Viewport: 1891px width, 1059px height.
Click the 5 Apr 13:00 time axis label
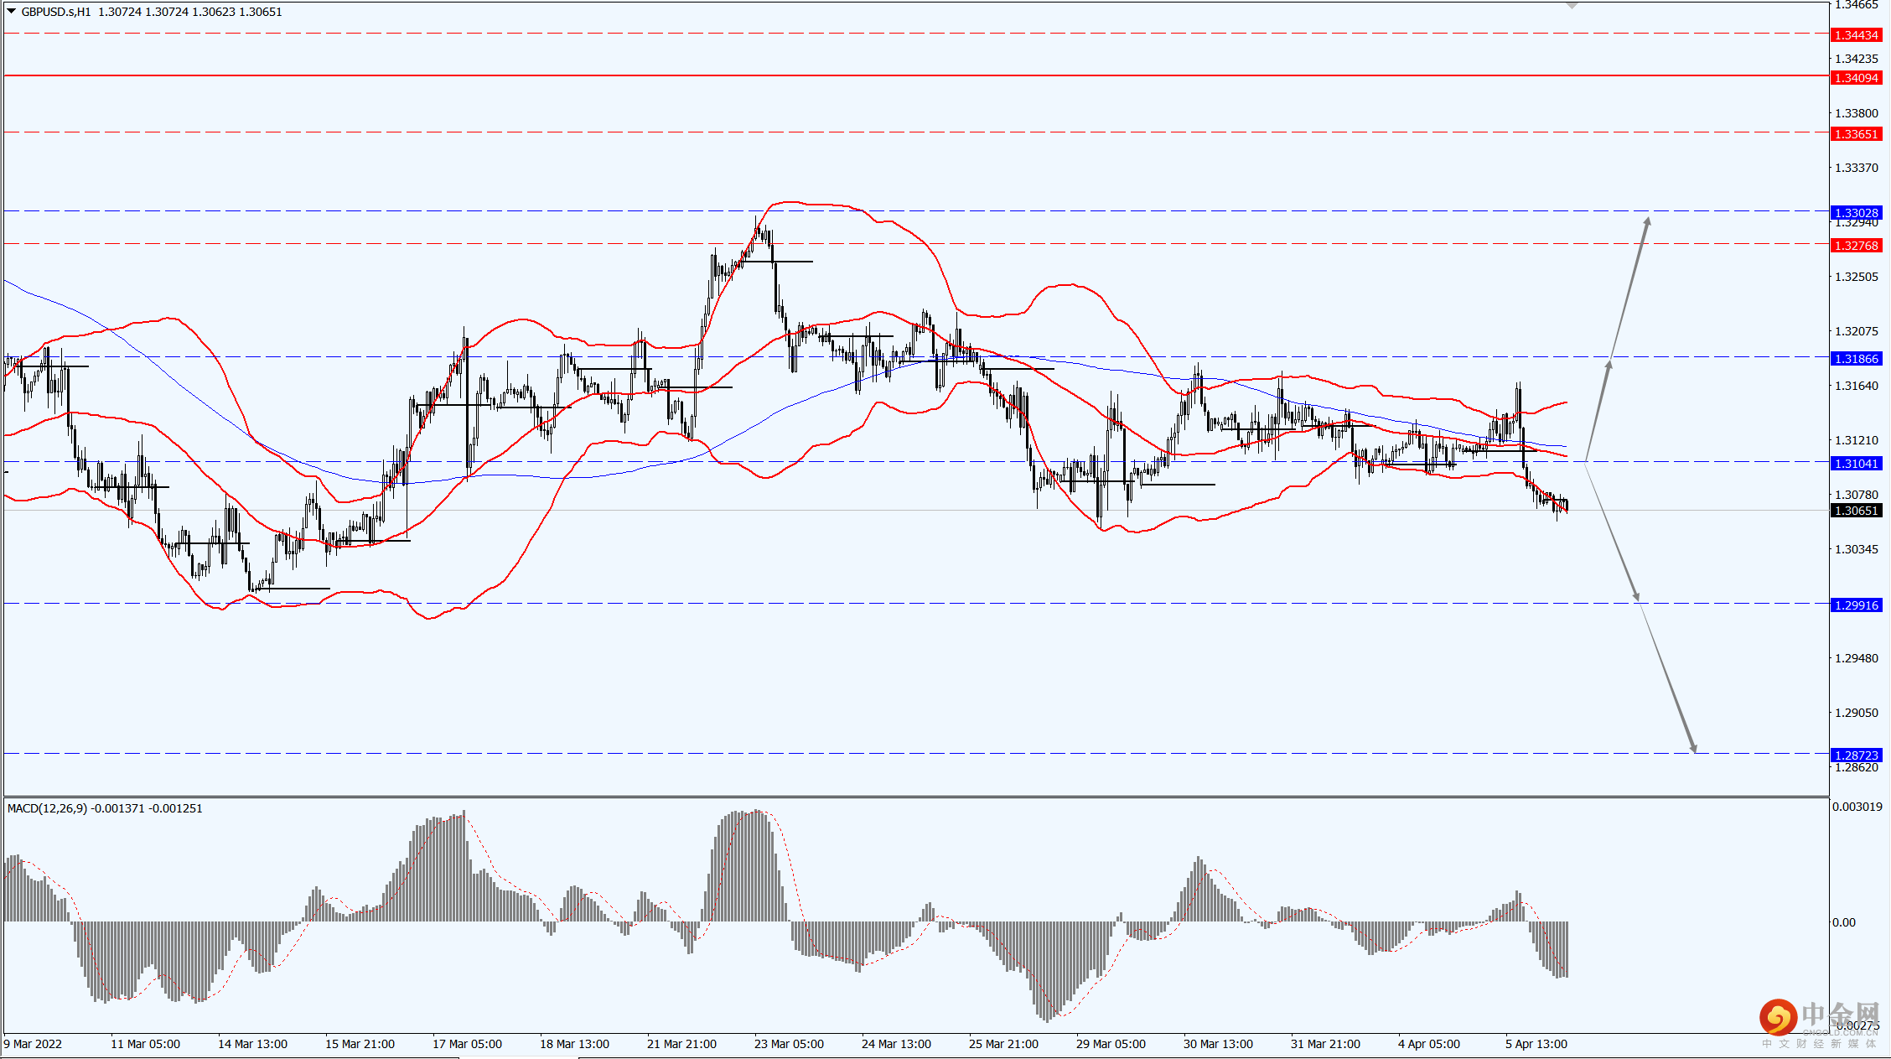coord(1536,1044)
